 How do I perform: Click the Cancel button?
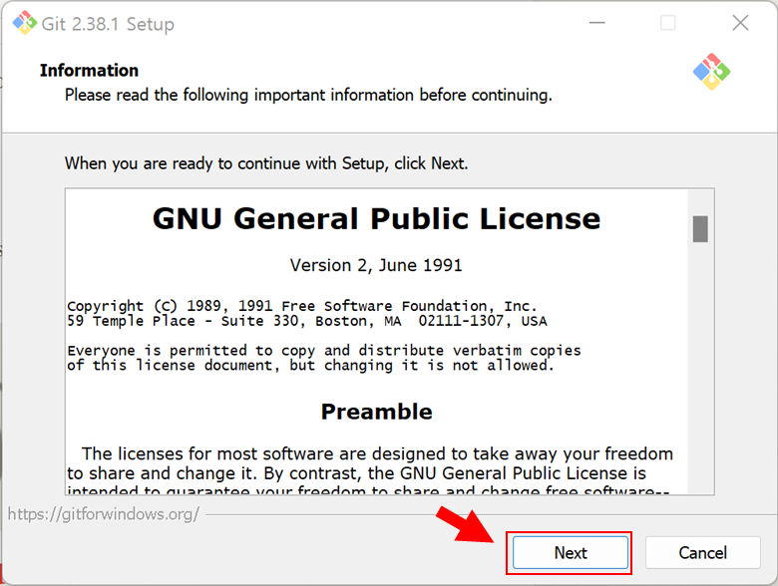[x=702, y=552]
